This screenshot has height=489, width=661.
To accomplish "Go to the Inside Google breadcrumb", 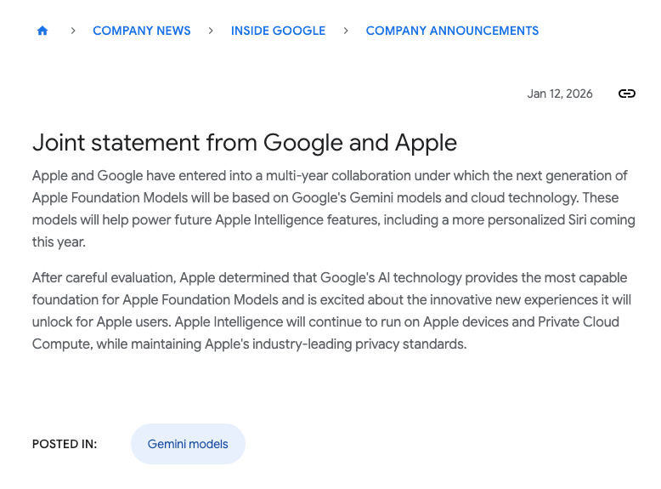I will (x=278, y=31).
